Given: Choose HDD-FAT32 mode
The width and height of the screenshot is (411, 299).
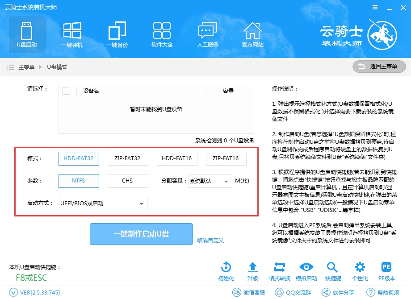Looking at the screenshot, I should tap(79, 158).
